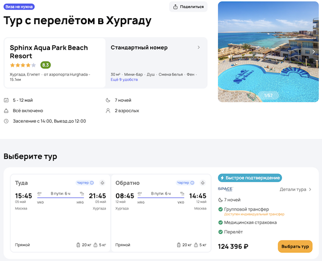
Task: Show next hotel photo with right arrow
Action: click(x=314, y=52)
